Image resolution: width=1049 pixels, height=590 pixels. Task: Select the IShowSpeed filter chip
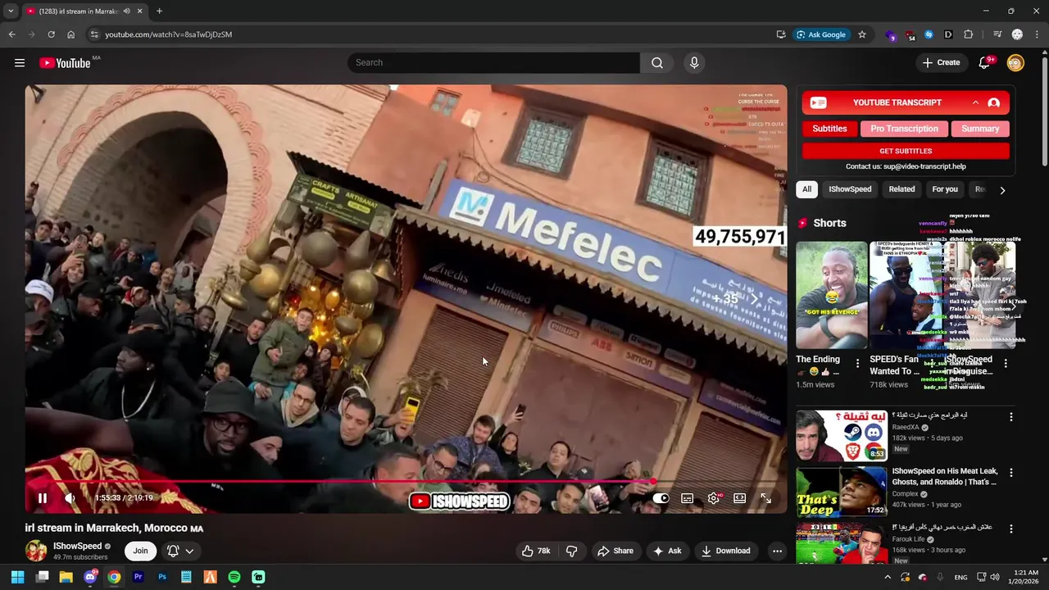(x=850, y=189)
